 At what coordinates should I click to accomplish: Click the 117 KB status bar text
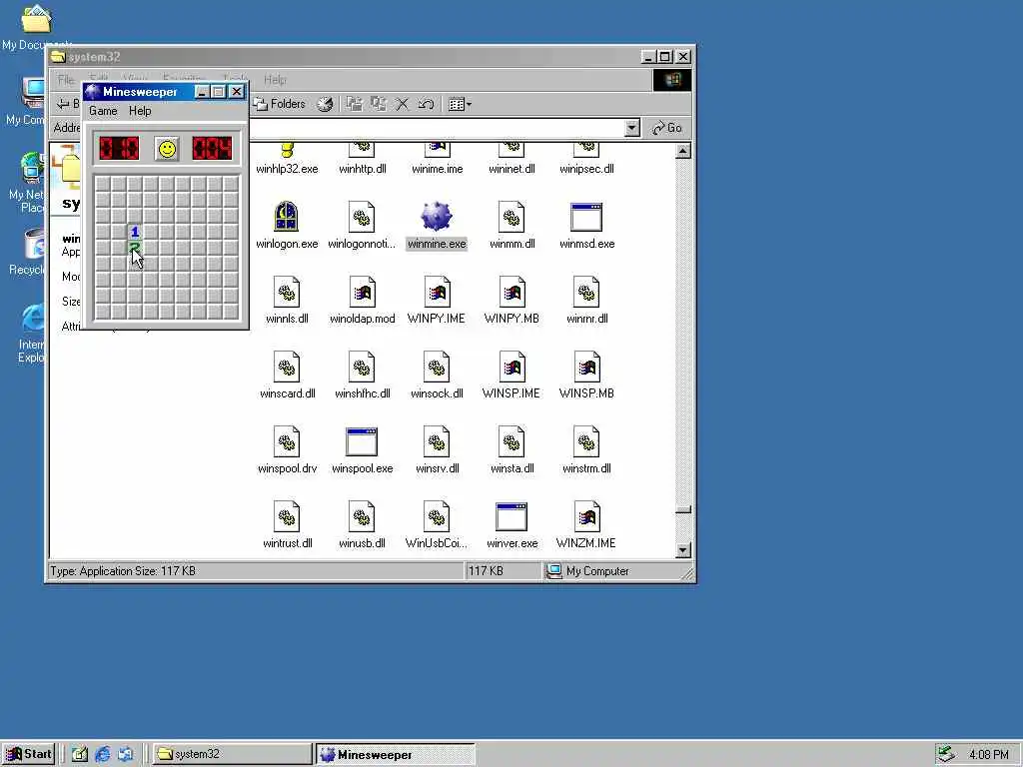486,571
